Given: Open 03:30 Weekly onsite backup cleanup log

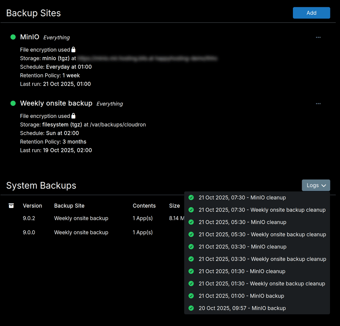Looking at the screenshot, I should click(x=262, y=259).
